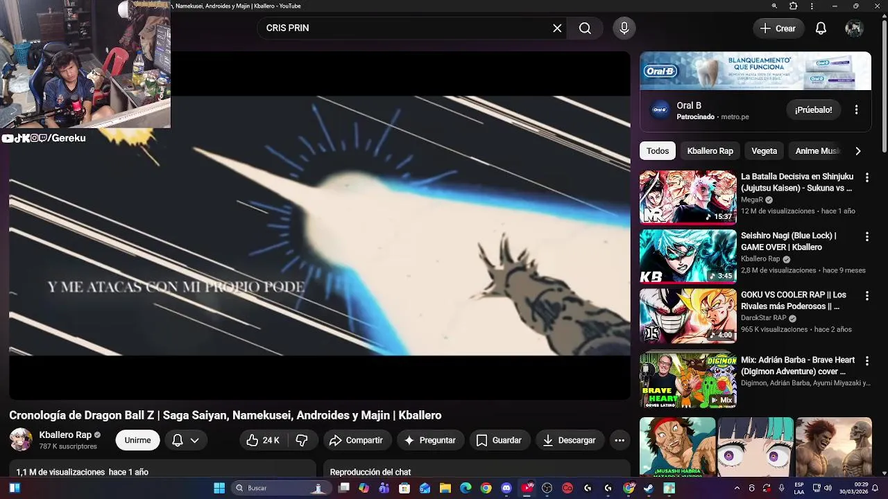This screenshot has height=499, width=888.
Task: Open Copilot from the taskbar
Action: (x=364, y=488)
